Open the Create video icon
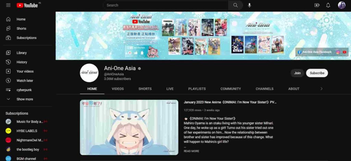Image resolution: width=351 pixels, height=161 pixels. click(x=317, y=5)
